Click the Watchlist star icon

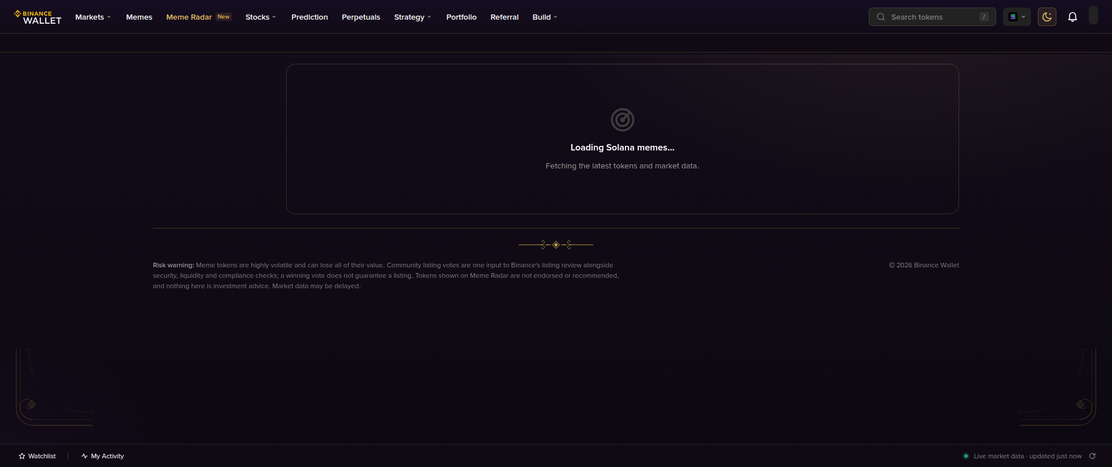(22, 456)
